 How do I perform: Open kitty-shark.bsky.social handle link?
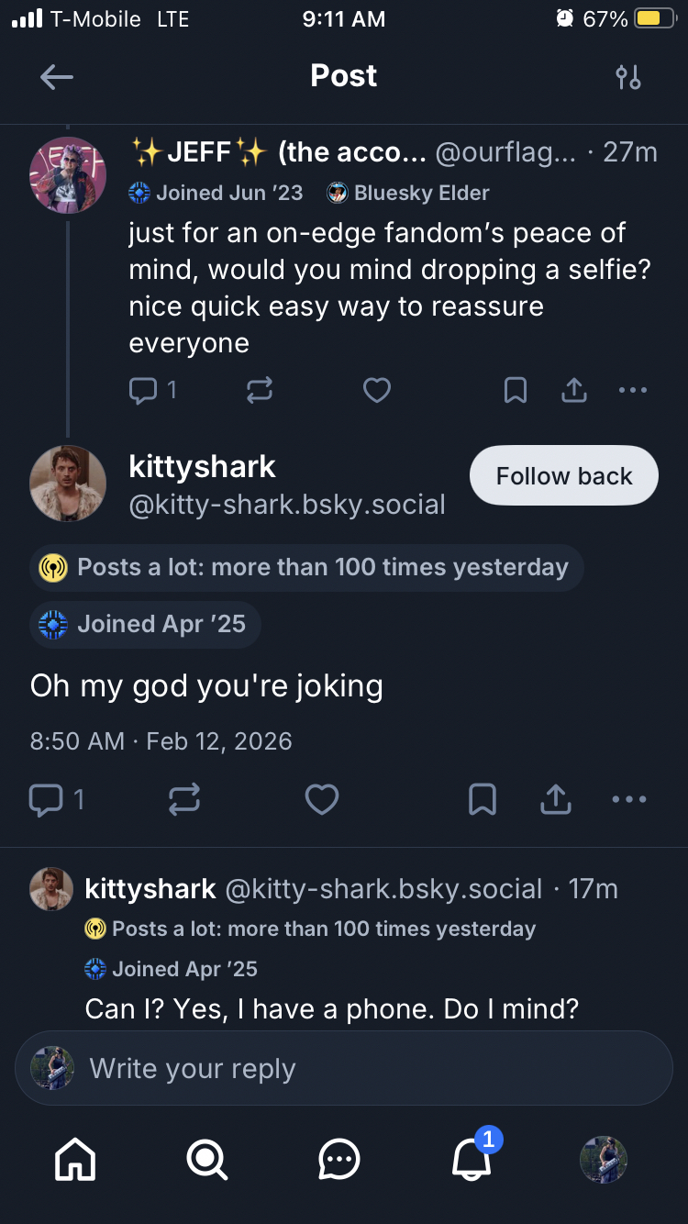click(287, 505)
